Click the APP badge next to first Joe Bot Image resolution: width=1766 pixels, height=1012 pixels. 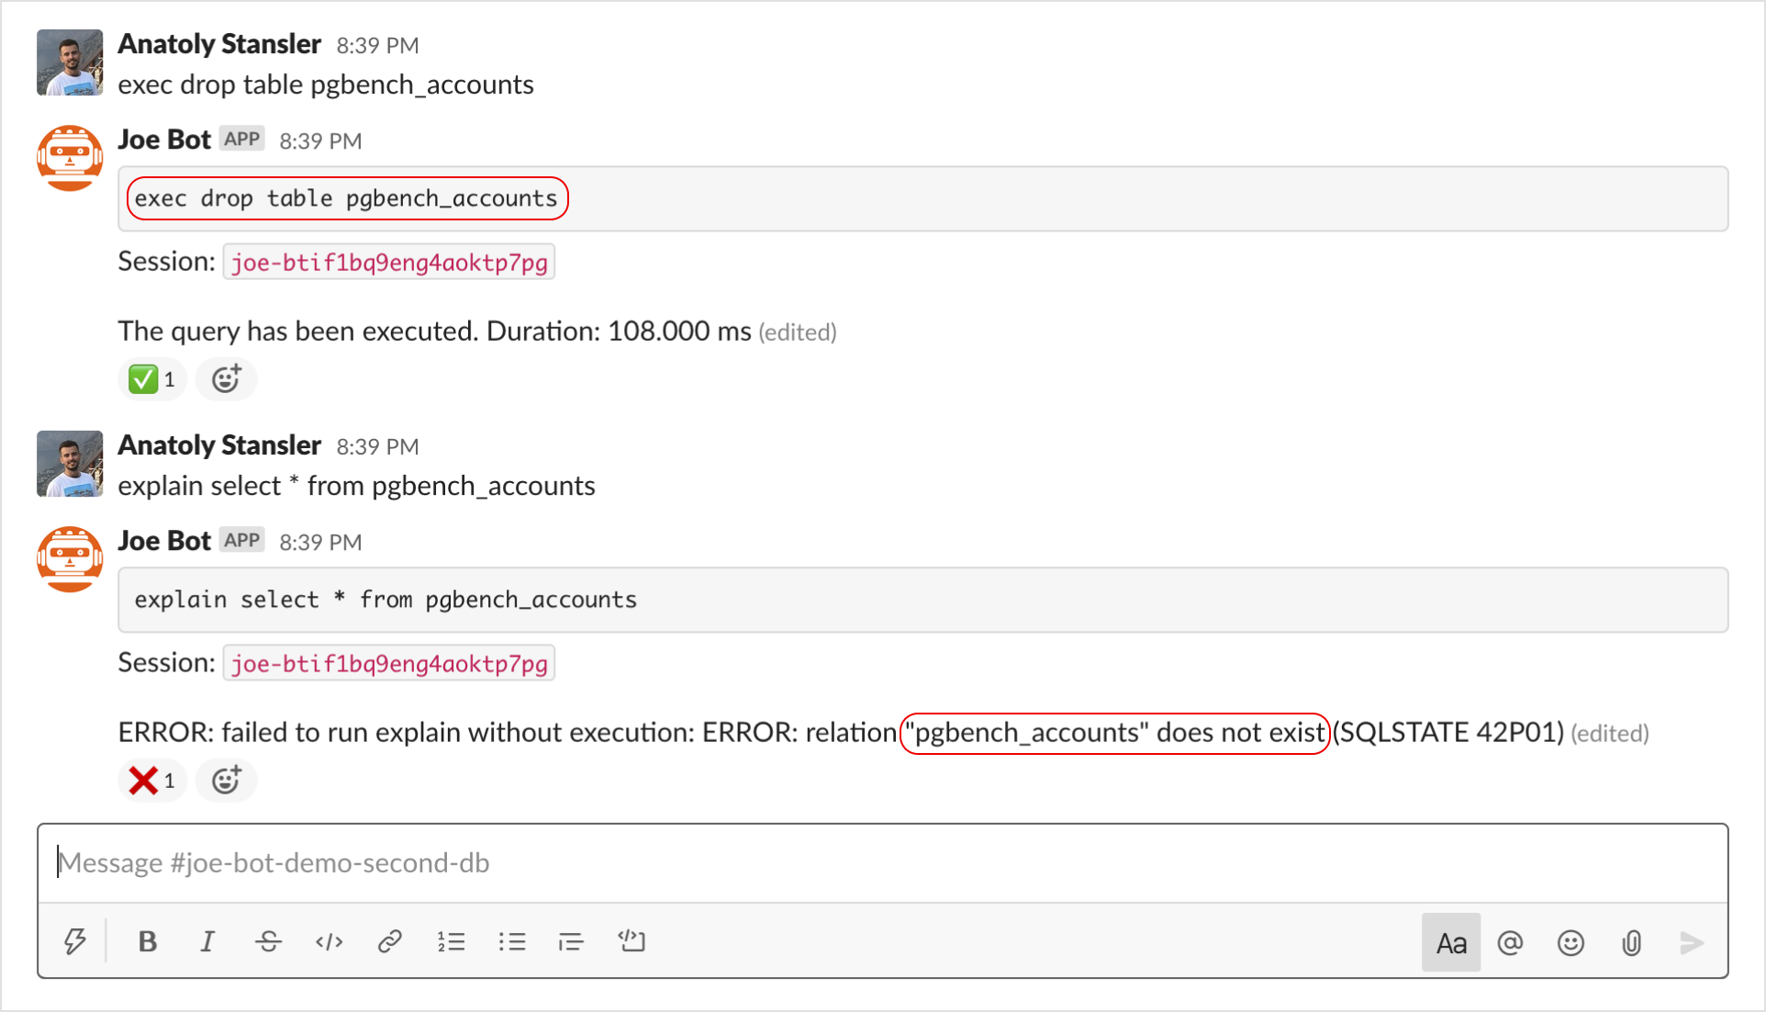click(242, 139)
